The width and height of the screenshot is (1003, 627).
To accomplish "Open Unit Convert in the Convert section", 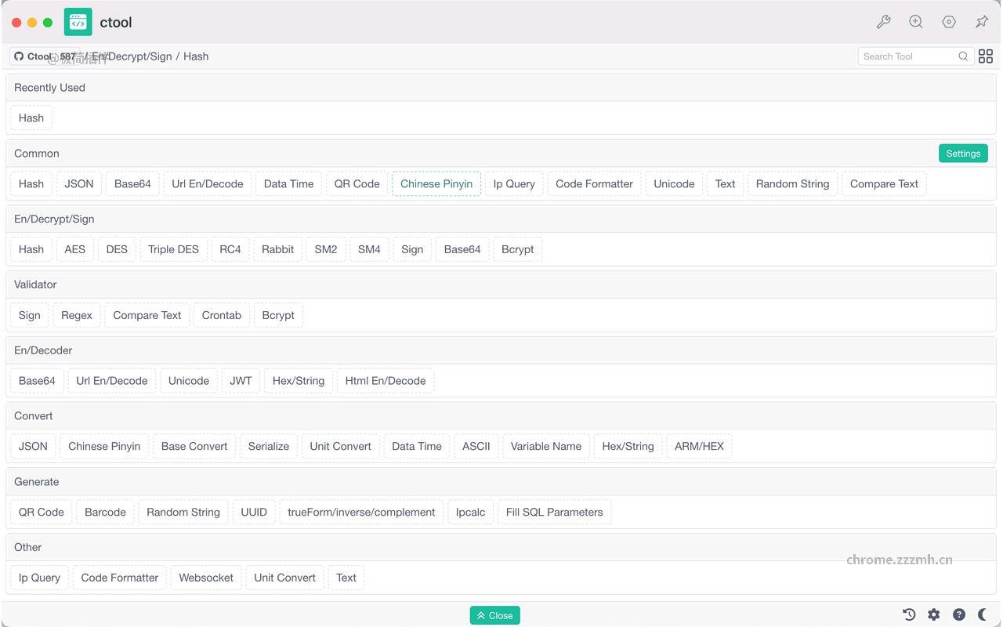I will pos(341,447).
